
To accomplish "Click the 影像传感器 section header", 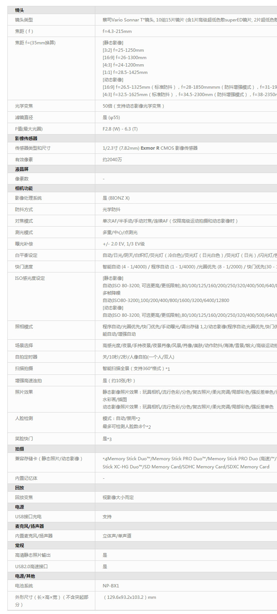I will [x=26, y=139].
